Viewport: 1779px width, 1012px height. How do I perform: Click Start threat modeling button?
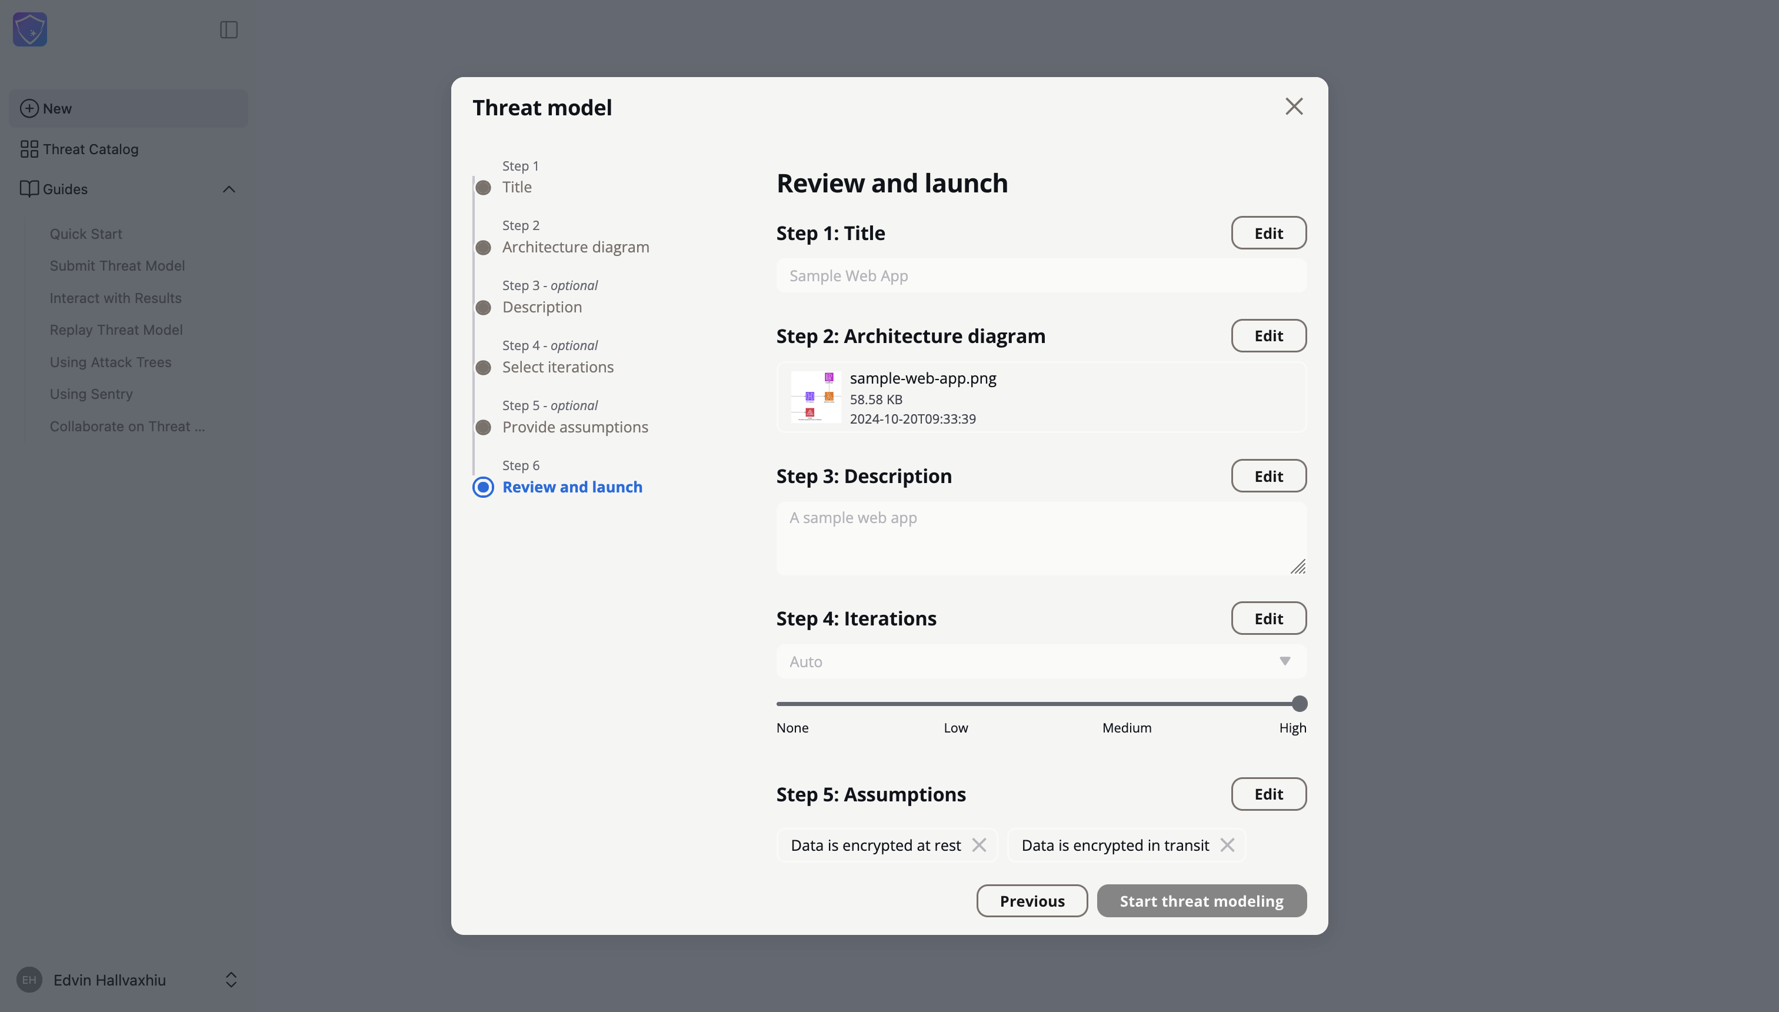click(x=1201, y=901)
